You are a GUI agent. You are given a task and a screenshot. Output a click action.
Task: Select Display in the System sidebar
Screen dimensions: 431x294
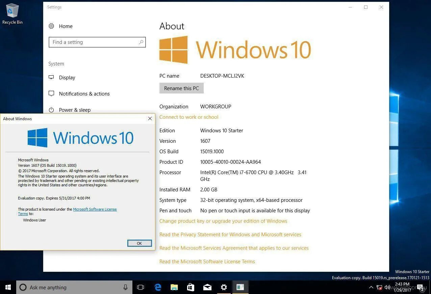[67, 77]
